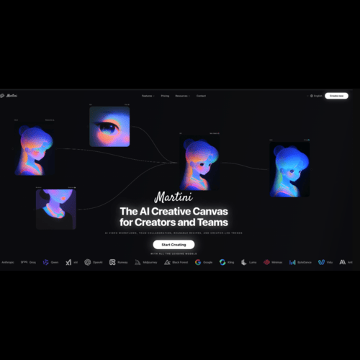Click the Google G logo icon
This screenshot has height=360, width=360.
coord(198,262)
